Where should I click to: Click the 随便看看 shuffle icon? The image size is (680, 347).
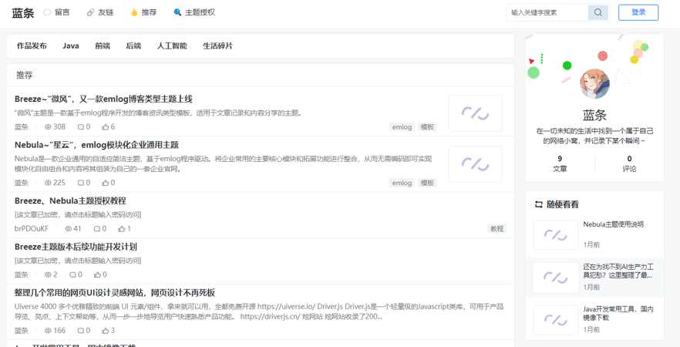(539, 204)
